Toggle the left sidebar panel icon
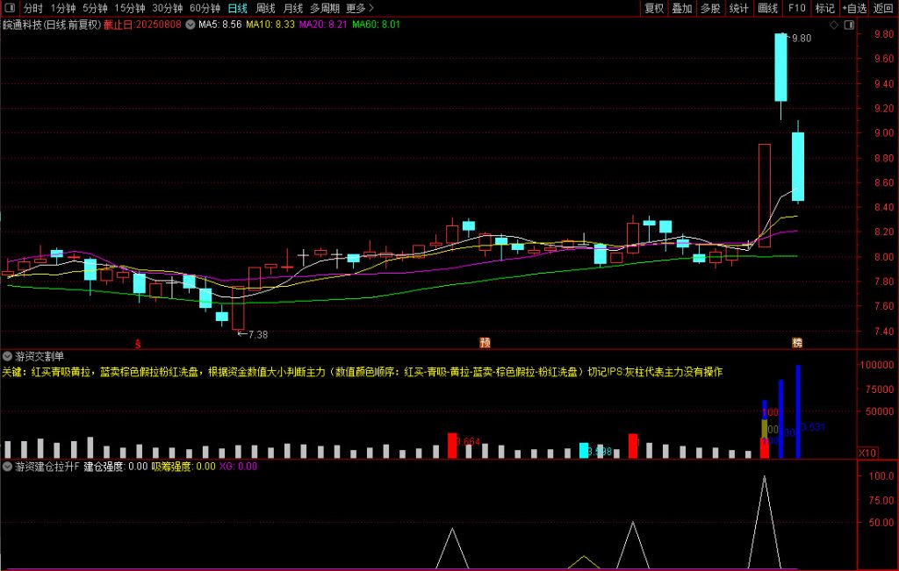Viewport: 899px width, 571px height. (x=9, y=8)
